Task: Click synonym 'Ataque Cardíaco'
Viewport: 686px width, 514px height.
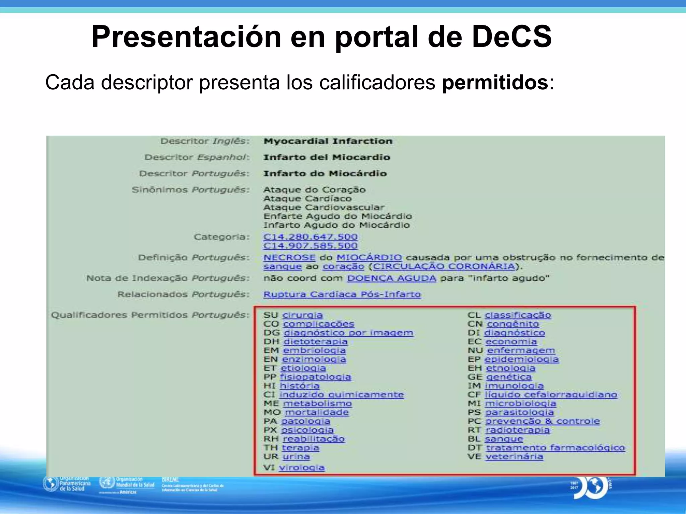Action: tap(307, 199)
